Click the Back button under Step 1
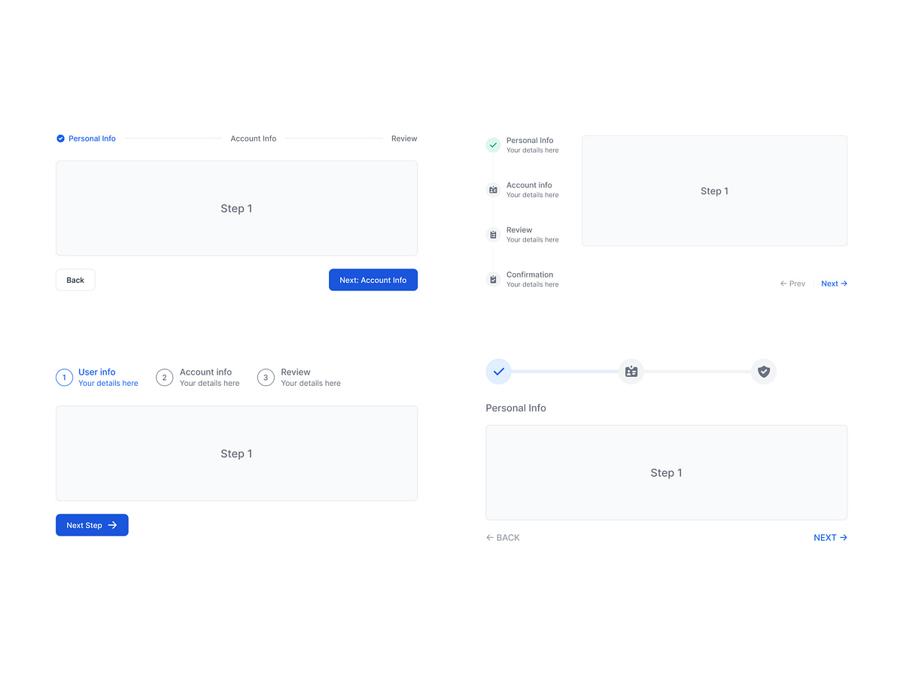This screenshot has height=677, width=903. point(74,280)
